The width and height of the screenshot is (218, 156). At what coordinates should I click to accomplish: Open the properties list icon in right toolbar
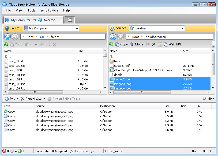[x=160, y=44]
